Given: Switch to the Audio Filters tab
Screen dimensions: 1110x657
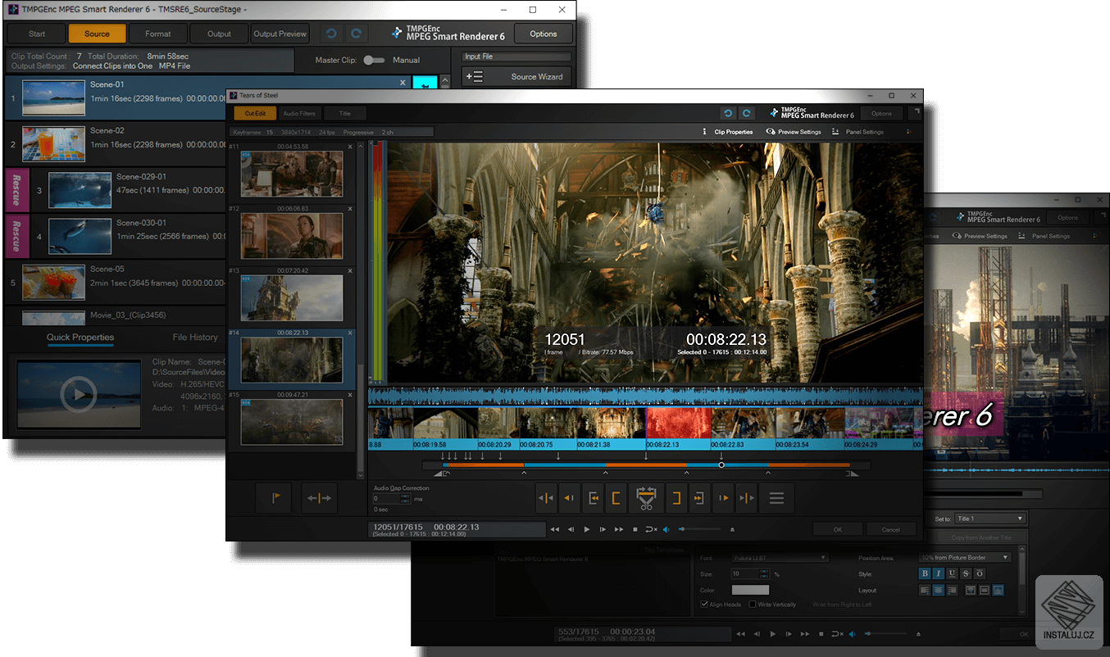Looking at the screenshot, I should (298, 114).
